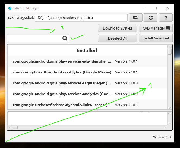Click Install Selected button
180x148 pixels.
coord(156,38)
